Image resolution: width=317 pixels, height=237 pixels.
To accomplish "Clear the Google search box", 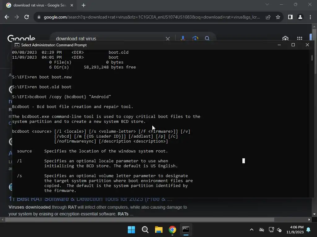I will (167, 38).
